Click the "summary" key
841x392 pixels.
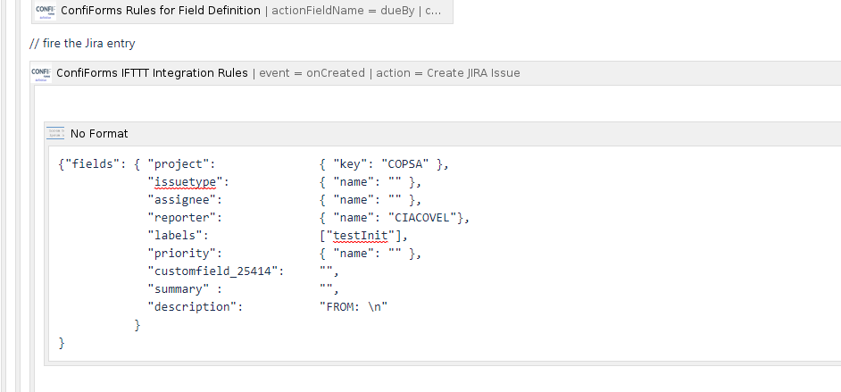pos(178,289)
